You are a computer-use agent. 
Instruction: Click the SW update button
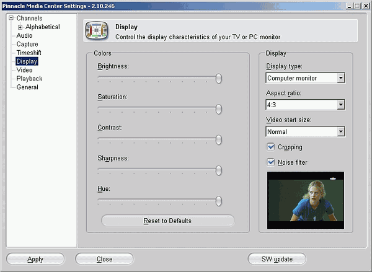coord(277,259)
